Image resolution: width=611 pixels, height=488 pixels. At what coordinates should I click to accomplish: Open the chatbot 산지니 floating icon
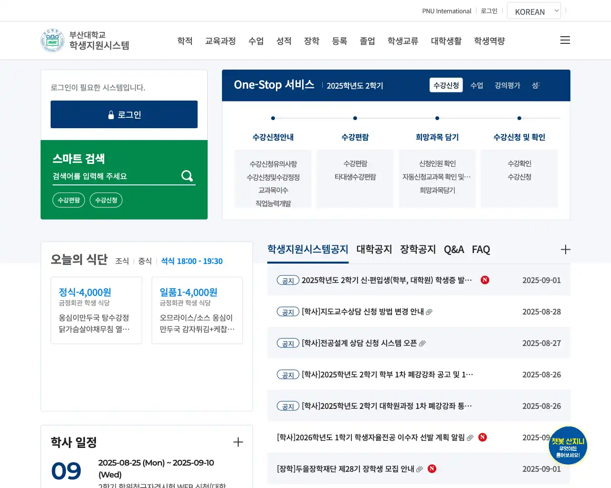click(568, 446)
